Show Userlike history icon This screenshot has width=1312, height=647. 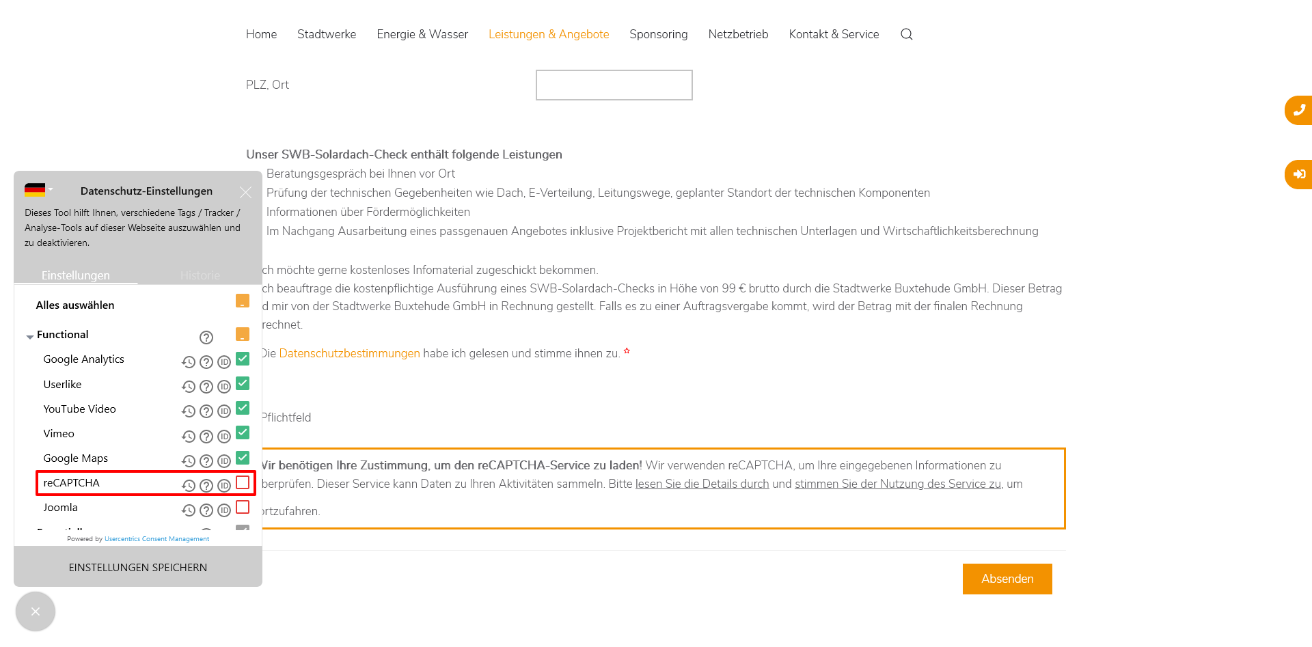tap(189, 387)
